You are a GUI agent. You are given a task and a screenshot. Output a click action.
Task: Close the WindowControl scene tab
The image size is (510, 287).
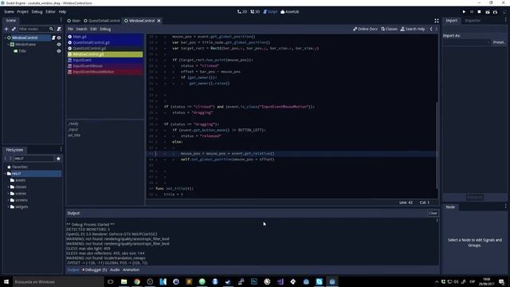pyautogui.click(x=159, y=21)
